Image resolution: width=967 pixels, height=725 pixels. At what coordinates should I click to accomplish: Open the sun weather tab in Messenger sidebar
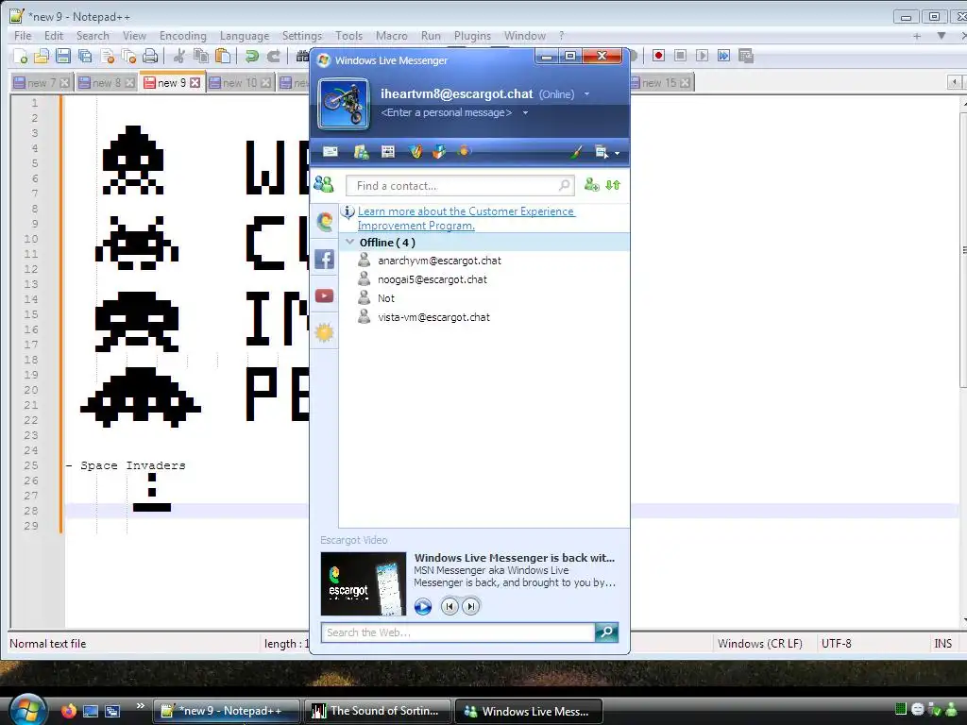[325, 333]
